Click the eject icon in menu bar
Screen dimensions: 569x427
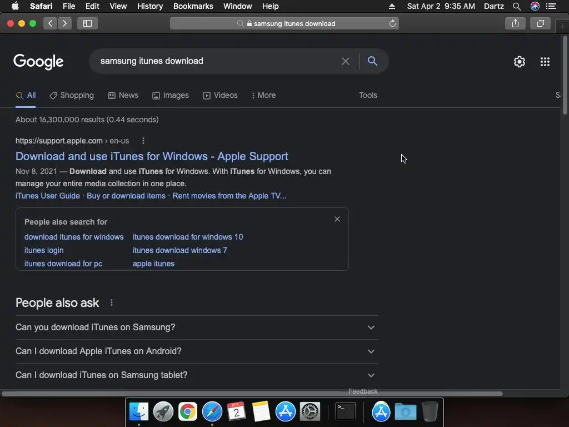point(392,6)
